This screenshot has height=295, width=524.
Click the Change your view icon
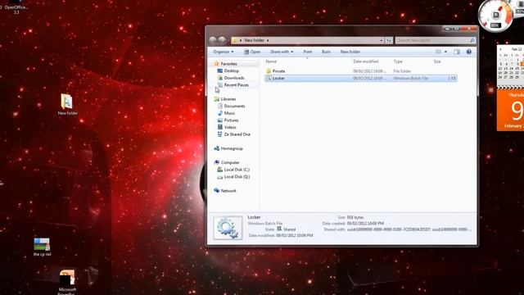pos(439,52)
